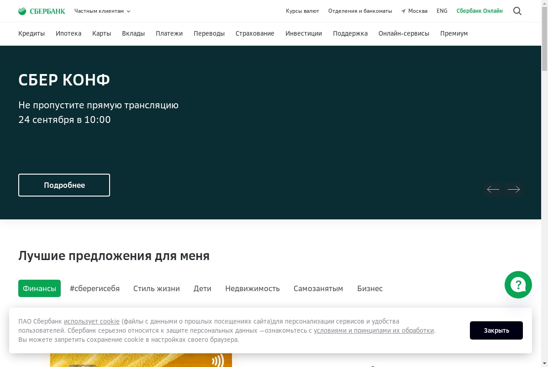Click the СБЕР КОНФ banner heading
Image resolution: width=548 pixels, height=367 pixels.
[x=64, y=80]
